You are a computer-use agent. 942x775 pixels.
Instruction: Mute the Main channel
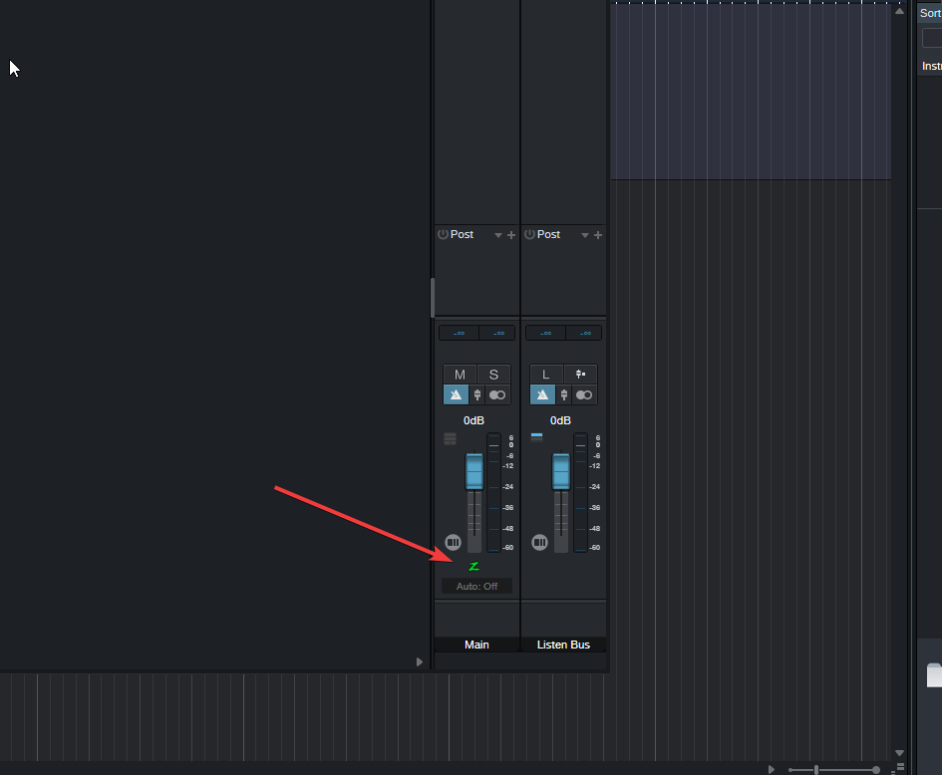(x=460, y=374)
